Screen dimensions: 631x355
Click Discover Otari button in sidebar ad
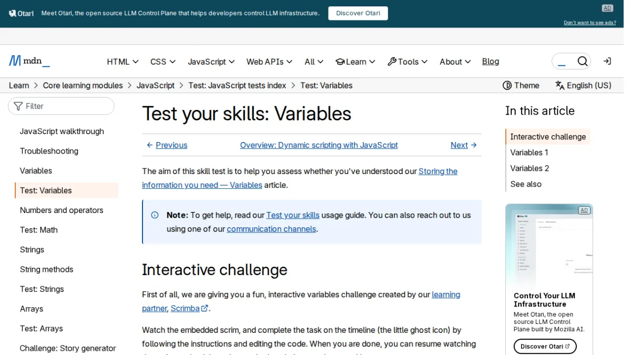point(545,346)
